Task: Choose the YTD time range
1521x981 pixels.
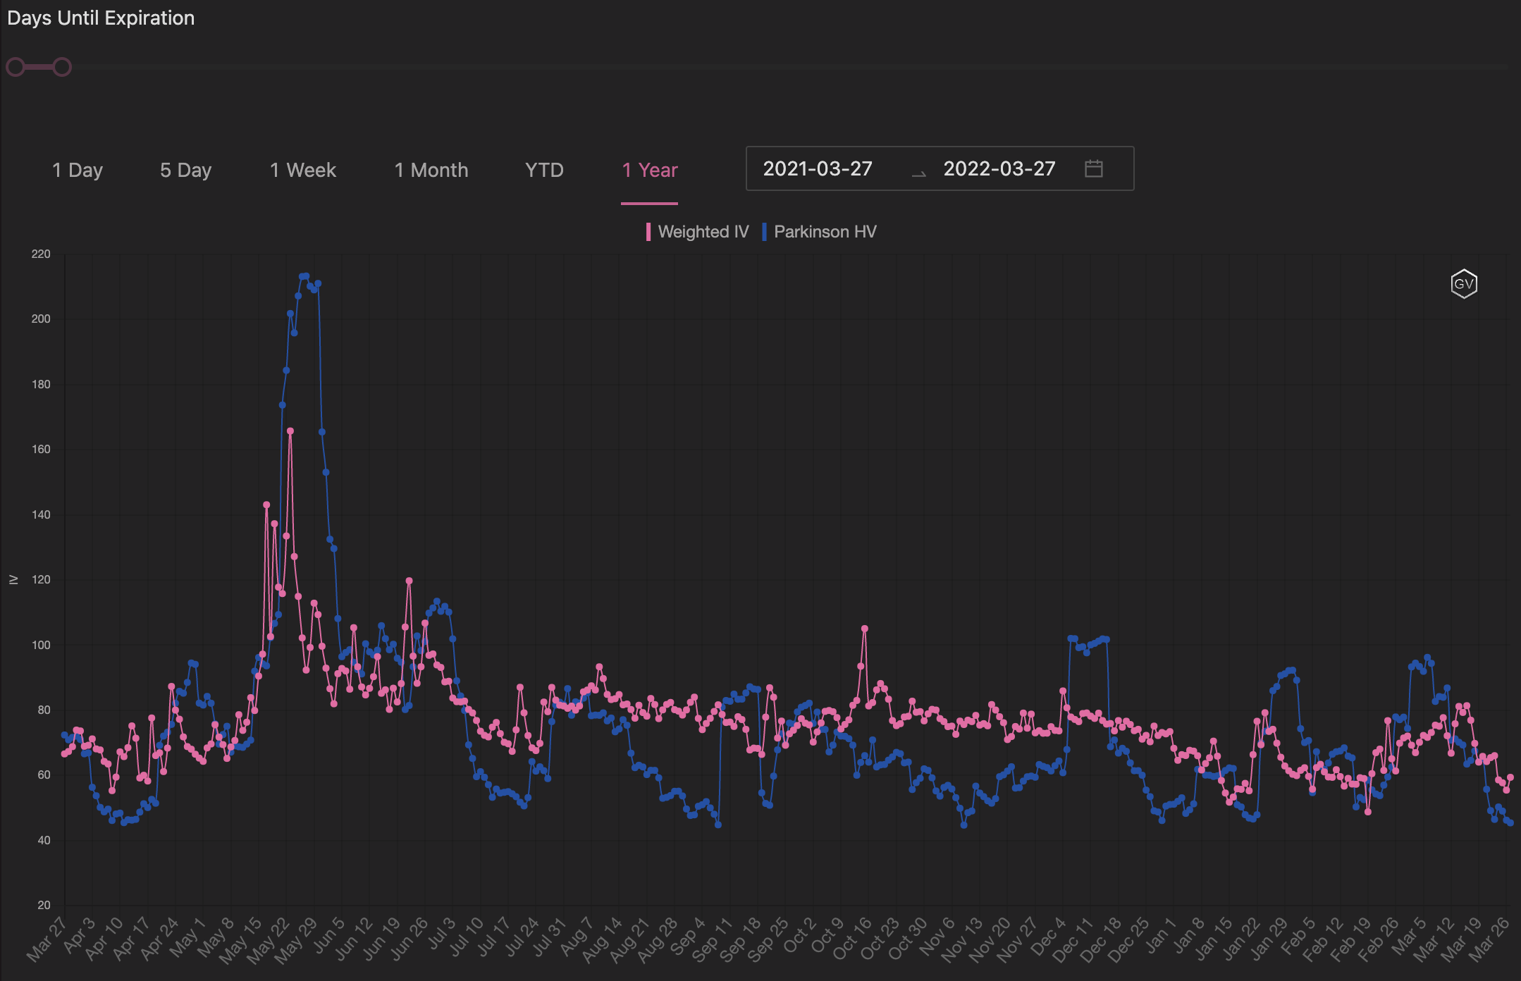Action: (544, 170)
